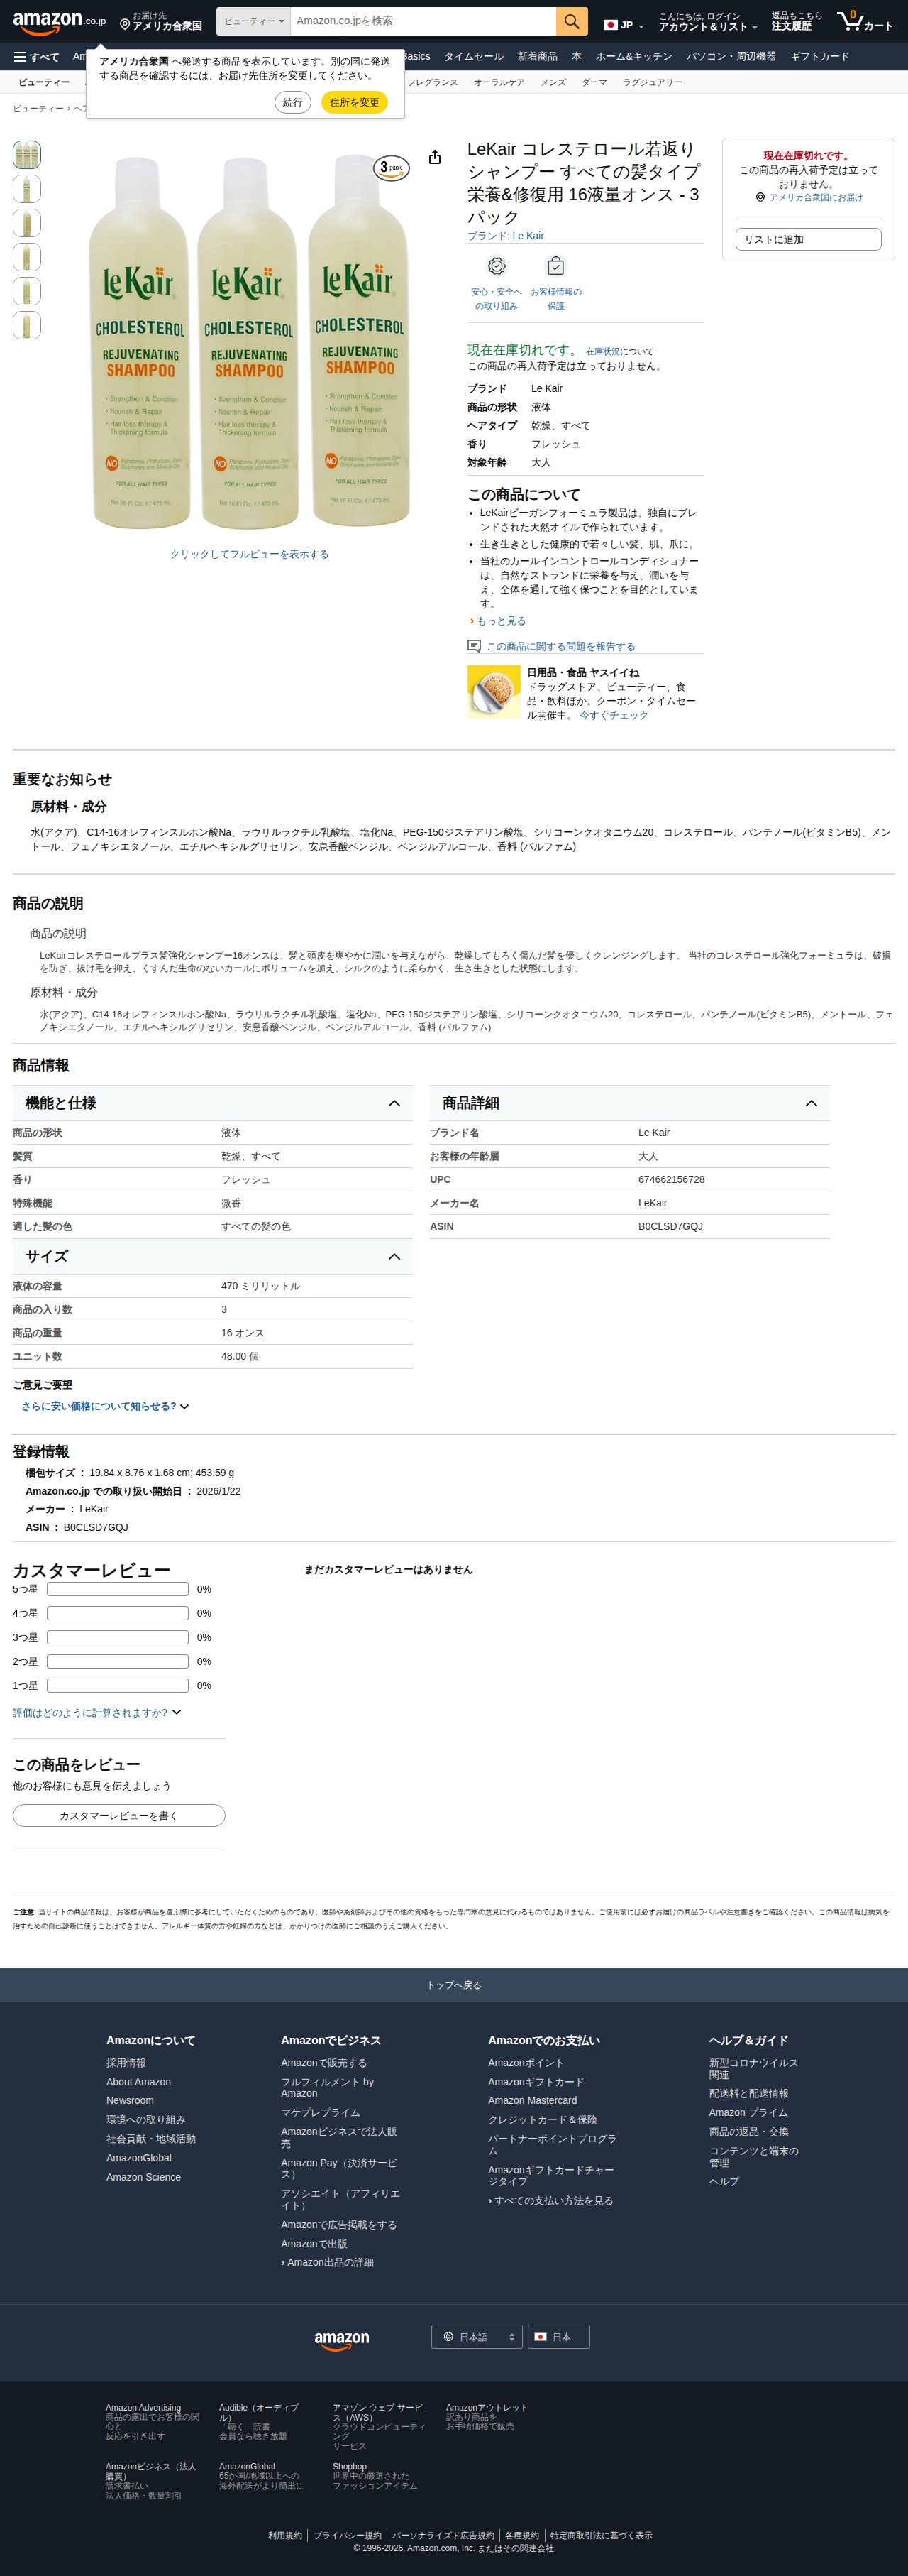Open パソコン・周辺機器 in the navigation bar

point(730,57)
